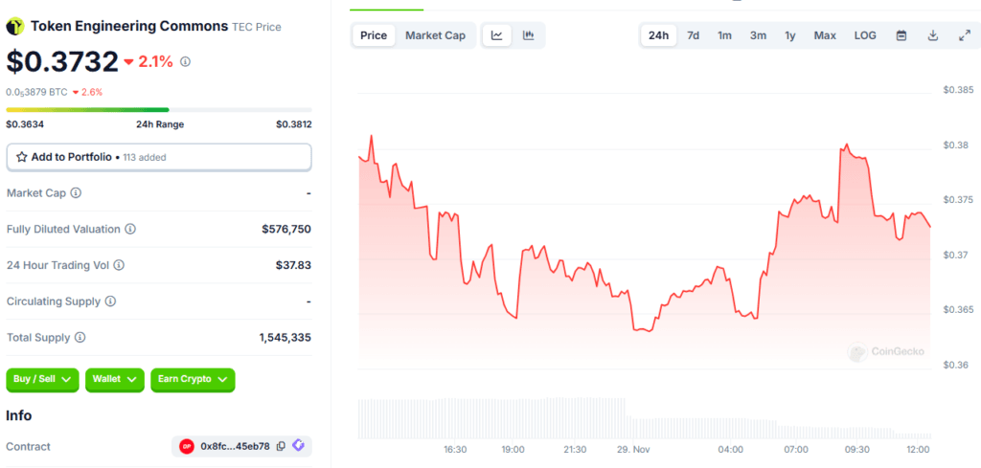
Task: Click the $0.36 price axis label
Action: point(956,365)
